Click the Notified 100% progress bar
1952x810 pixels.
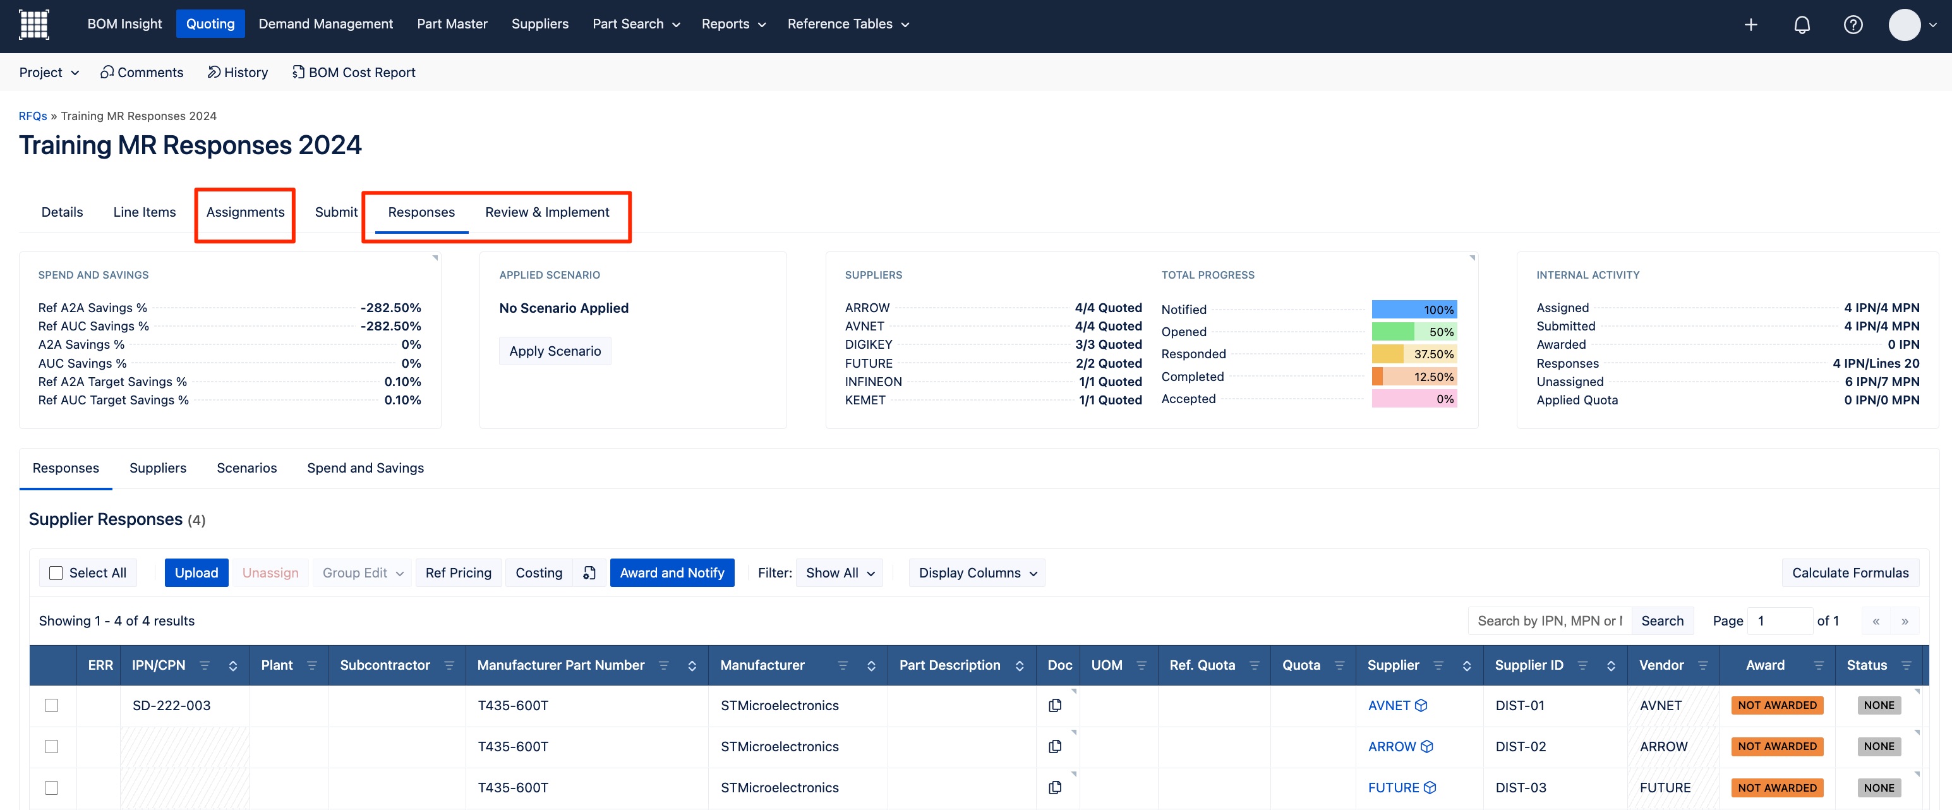coord(1414,310)
